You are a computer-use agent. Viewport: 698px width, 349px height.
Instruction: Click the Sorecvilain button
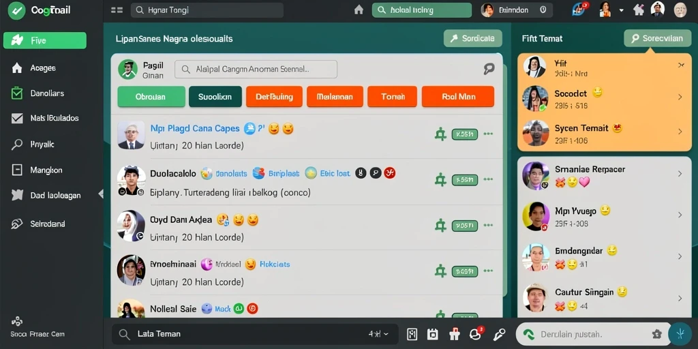point(657,38)
